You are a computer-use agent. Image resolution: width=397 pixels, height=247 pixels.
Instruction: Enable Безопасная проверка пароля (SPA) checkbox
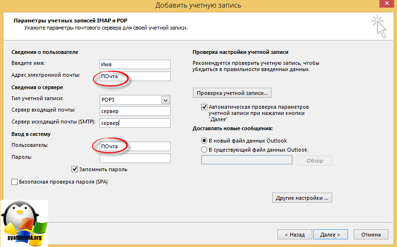(14, 182)
